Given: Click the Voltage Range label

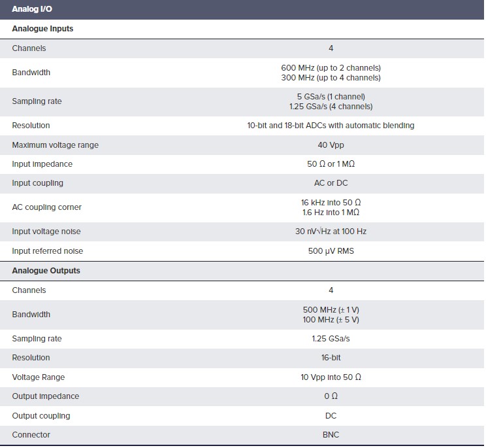Looking at the screenshot, I should pyautogui.click(x=39, y=377).
